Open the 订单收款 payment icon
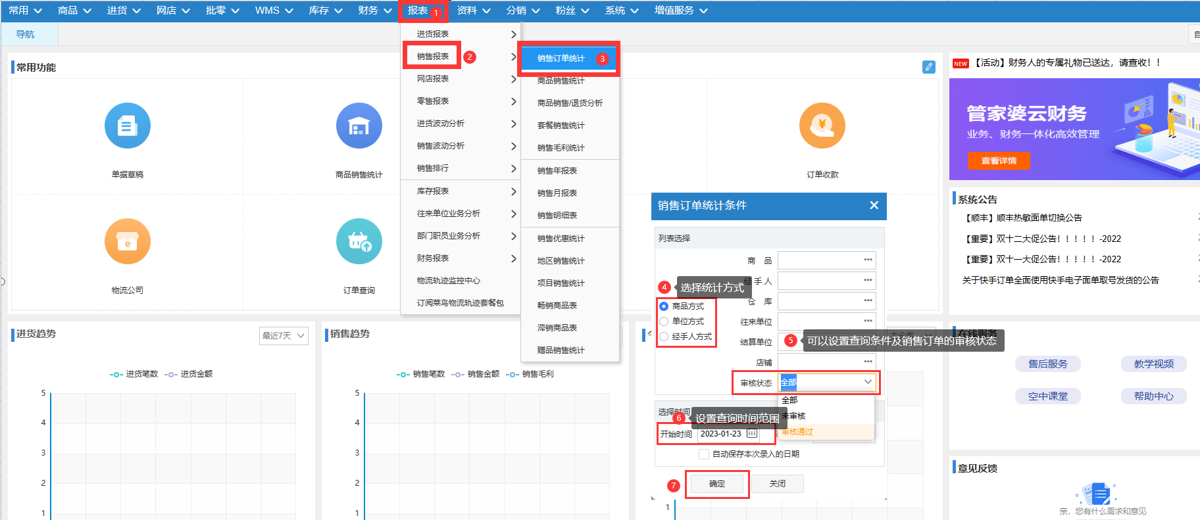Screen dimensions: 1200x520 pyautogui.click(x=822, y=126)
